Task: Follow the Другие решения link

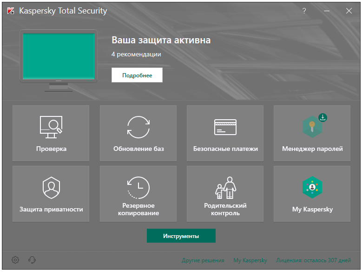Action: (203, 260)
